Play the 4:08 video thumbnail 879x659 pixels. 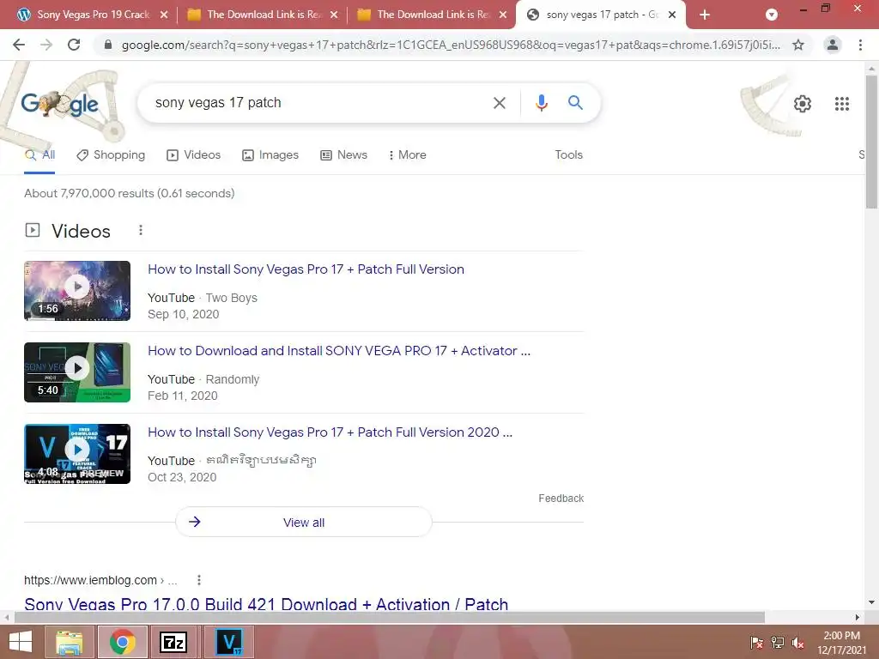tap(77, 454)
